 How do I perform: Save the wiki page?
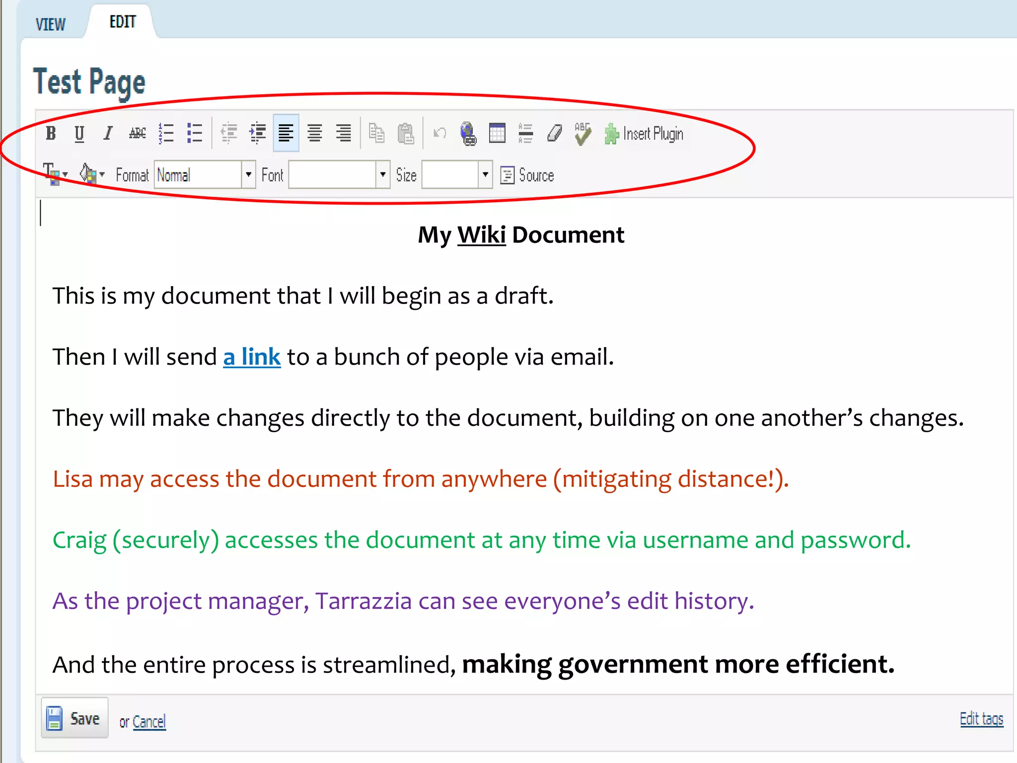(x=75, y=718)
